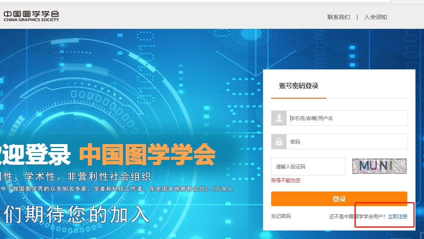The width and height of the screenshot is (424, 239).
Task: Click the user avatar icon in account field
Action: point(279,118)
